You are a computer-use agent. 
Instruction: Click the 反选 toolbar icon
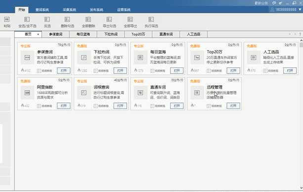click(x=47, y=19)
